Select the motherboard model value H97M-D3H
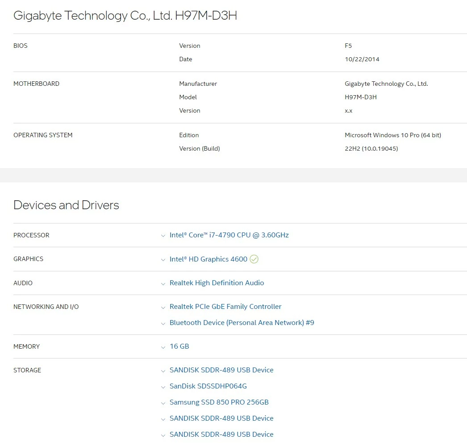The image size is (467, 443). tap(361, 97)
